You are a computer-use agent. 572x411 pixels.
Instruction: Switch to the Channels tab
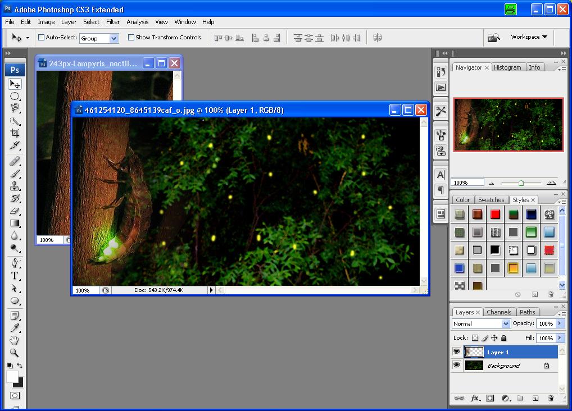click(499, 312)
